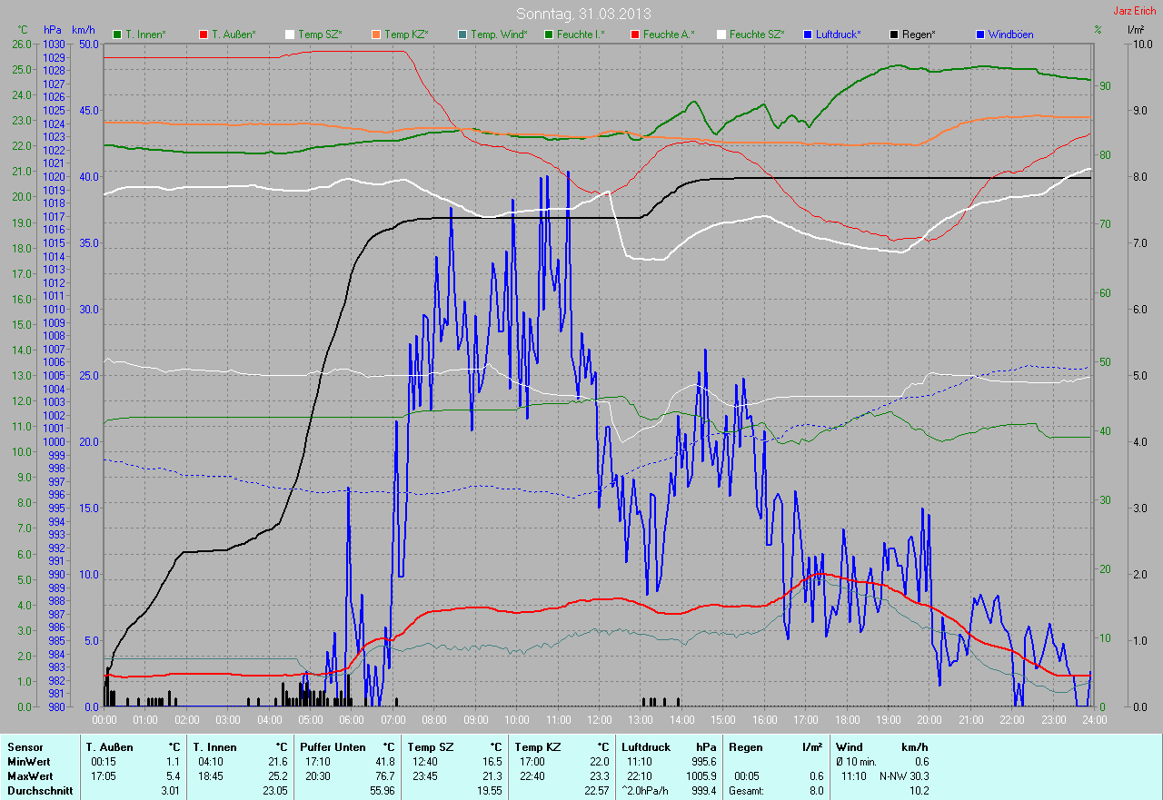
Task: Click the blue Luftdruck legend square
Action: (x=807, y=35)
